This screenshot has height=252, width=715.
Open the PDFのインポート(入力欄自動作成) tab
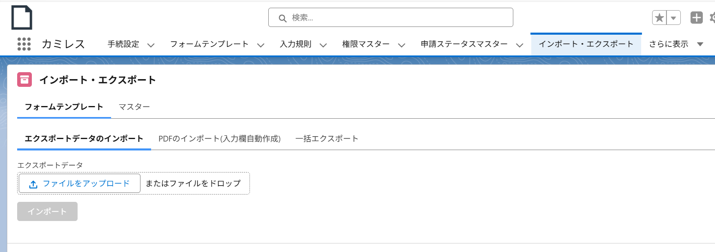coord(220,138)
